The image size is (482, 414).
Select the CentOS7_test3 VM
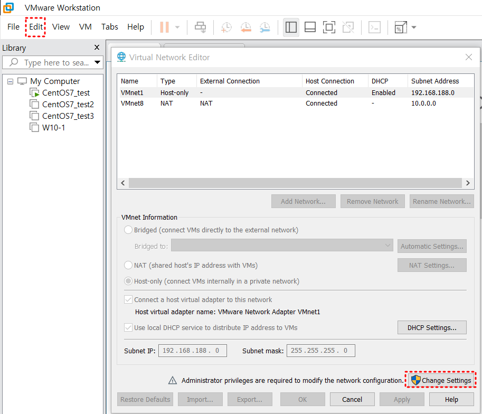tap(68, 116)
